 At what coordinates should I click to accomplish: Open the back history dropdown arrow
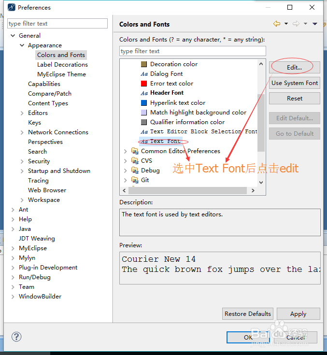[286, 24]
